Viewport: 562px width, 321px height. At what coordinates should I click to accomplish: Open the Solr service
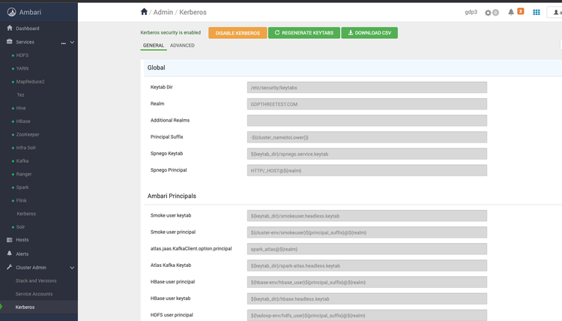pos(20,227)
